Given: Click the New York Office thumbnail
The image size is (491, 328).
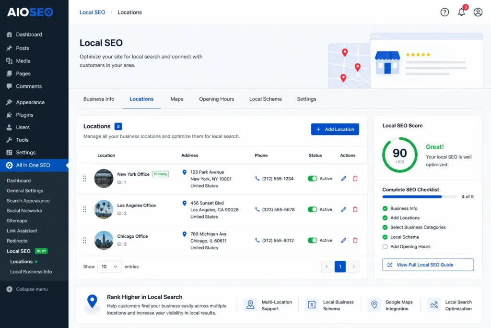Looking at the screenshot, I should (x=104, y=179).
